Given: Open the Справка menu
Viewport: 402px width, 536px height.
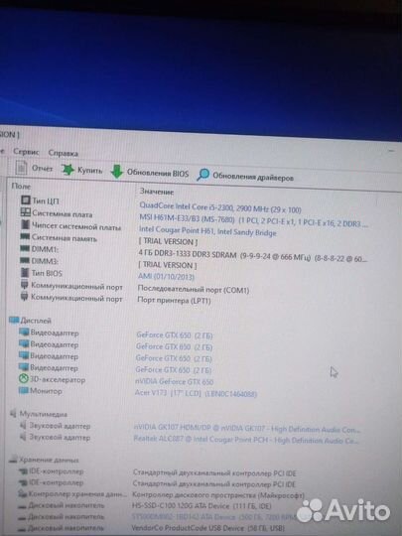Looking at the screenshot, I should pos(64,153).
